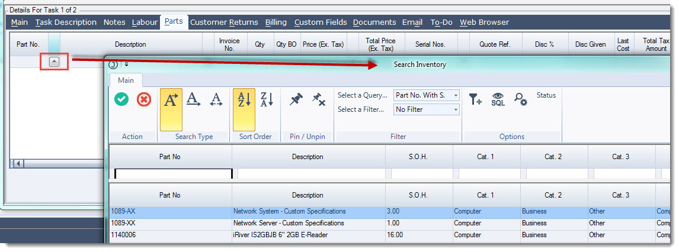Click the Pin icon
The width and height of the screenshot is (679, 252).
[x=296, y=99]
